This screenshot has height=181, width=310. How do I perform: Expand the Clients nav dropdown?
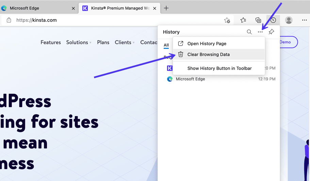point(125,42)
